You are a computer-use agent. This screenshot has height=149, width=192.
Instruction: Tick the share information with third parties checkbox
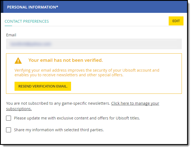coord(9,130)
